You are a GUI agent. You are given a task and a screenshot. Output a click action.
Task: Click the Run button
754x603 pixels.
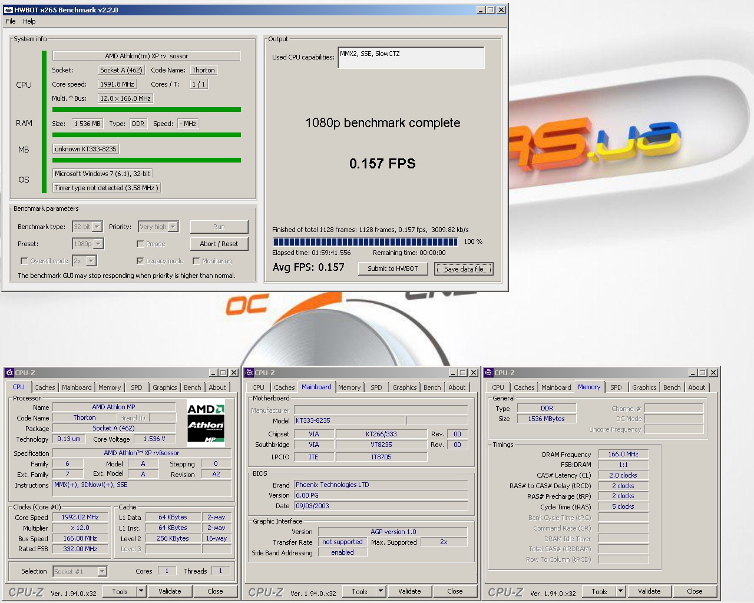coord(219,227)
